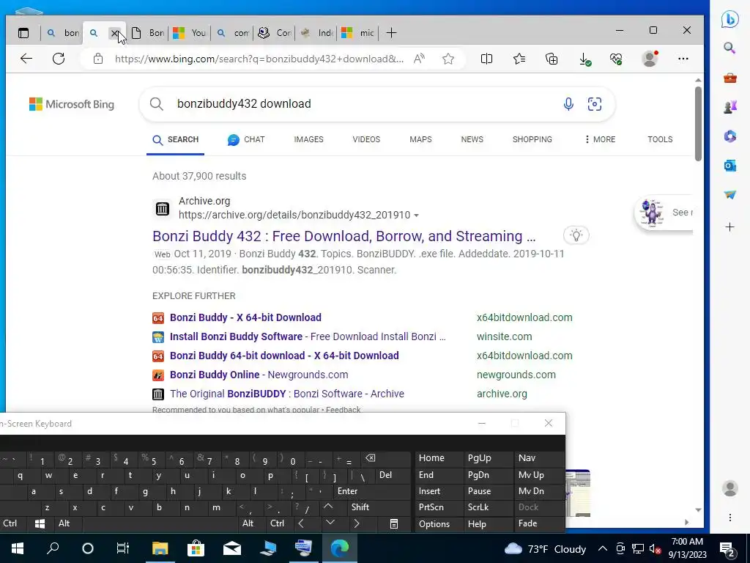Open sidebar Tools briefcase icon
This screenshot has width=750, height=563.
(x=730, y=78)
